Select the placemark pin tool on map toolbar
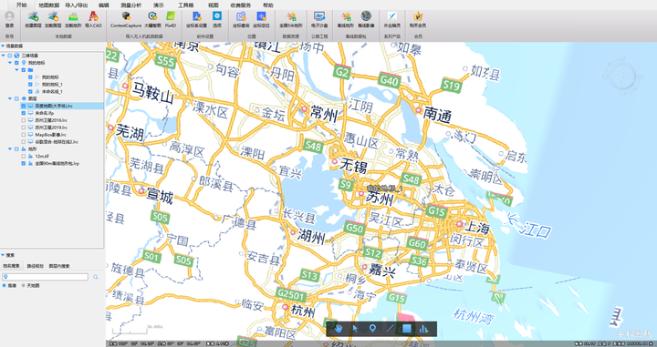The image size is (657, 347). pyautogui.click(x=372, y=329)
